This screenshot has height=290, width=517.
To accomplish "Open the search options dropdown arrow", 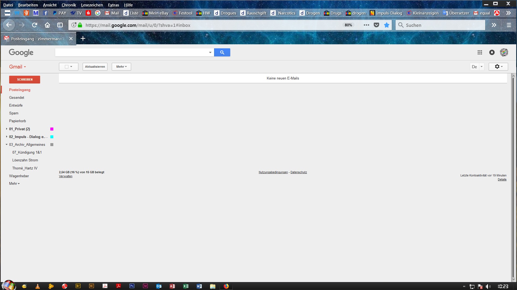I will (x=210, y=52).
